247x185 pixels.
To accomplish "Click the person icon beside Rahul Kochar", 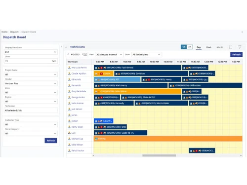I will [x=69, y=150].
